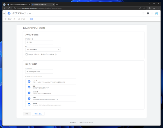Click the Tag Manager diamond logo
This screenshot has width=163, height=128.
pos(9,13)
